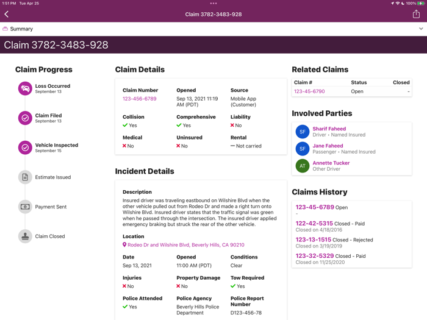Open Sharif Faheed's profile

coord(329,129)
